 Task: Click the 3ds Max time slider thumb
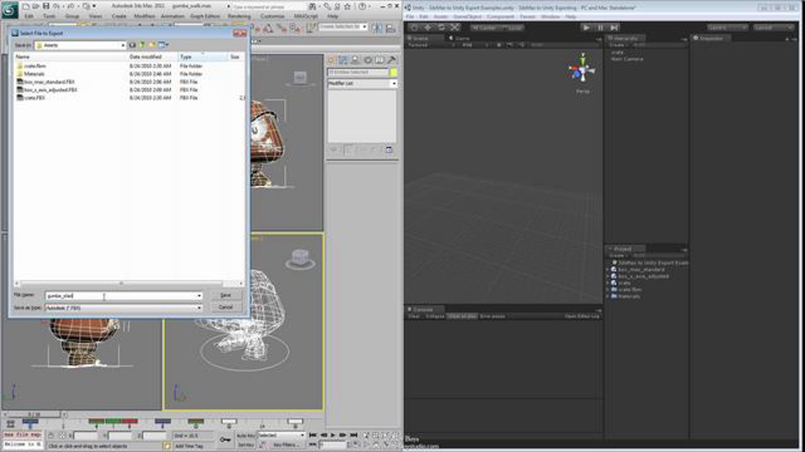[x=34, y=415]
